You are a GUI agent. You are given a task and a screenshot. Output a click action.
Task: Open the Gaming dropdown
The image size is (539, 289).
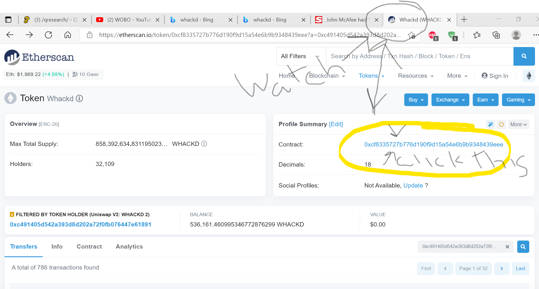[518, 100]
